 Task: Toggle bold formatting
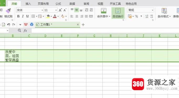tap(18, 16)
